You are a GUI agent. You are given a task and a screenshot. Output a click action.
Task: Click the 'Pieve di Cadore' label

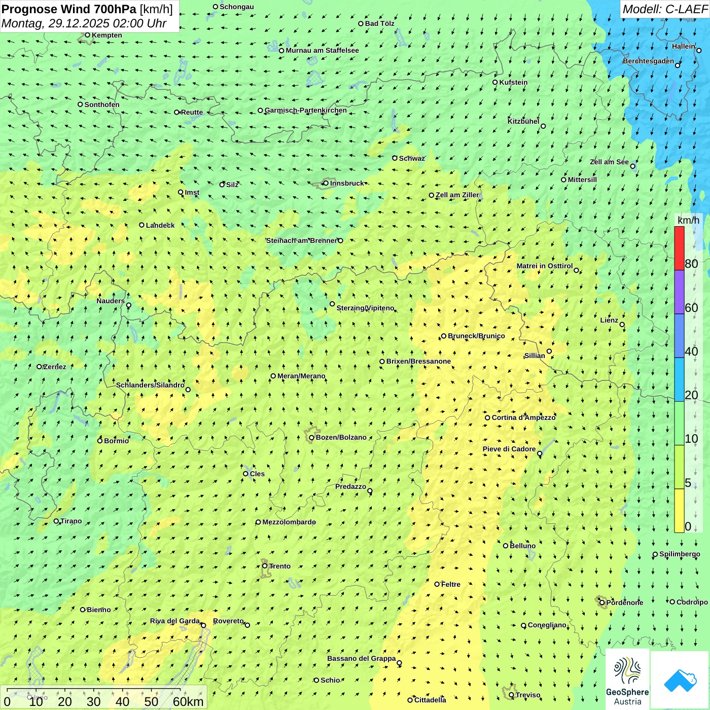509,449
